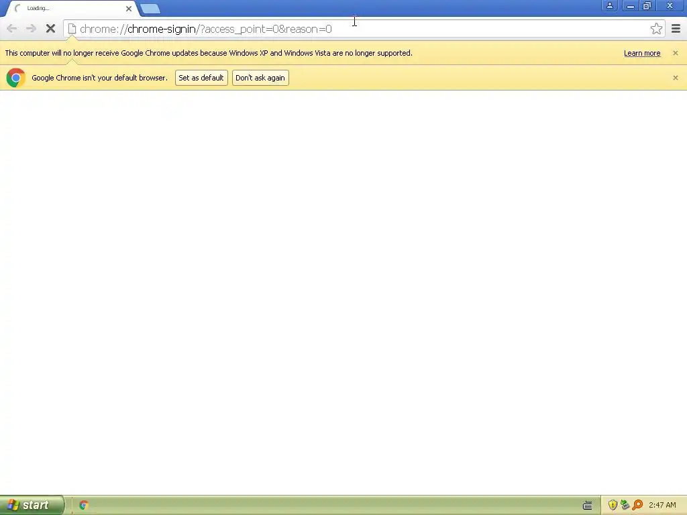Select the Loading... tab
This screenshot has width=687, height=515.
tap(72, 8)
